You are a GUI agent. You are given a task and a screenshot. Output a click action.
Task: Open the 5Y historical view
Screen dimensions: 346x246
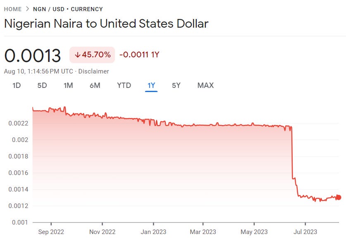pyautogui.click(x=177, y=85)
